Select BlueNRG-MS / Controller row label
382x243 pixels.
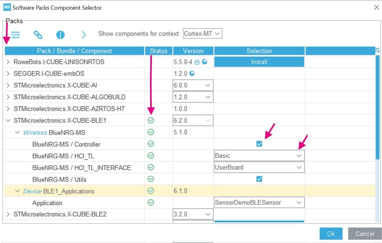click(x=66, y=144)
